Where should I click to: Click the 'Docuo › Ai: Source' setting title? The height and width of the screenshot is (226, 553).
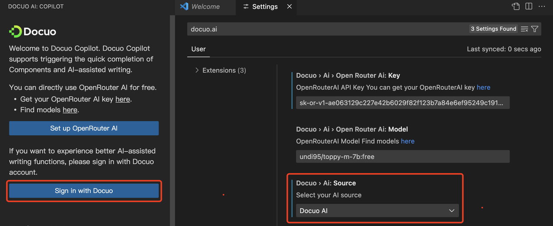coord(326,183)
